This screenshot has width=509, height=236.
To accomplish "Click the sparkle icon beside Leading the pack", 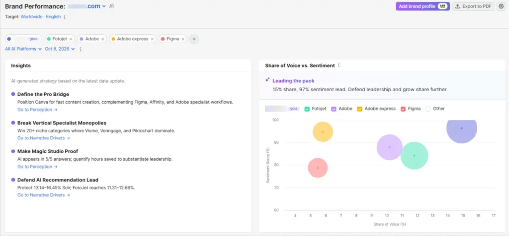I will pyautogui.click(x=267, y=80).
